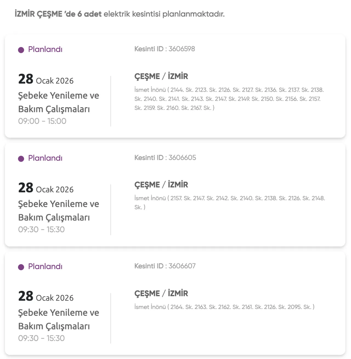Screen dimensions: 351x359
Task: Click the purple status dot for outage 3606605
Action: tap(21, 159)
